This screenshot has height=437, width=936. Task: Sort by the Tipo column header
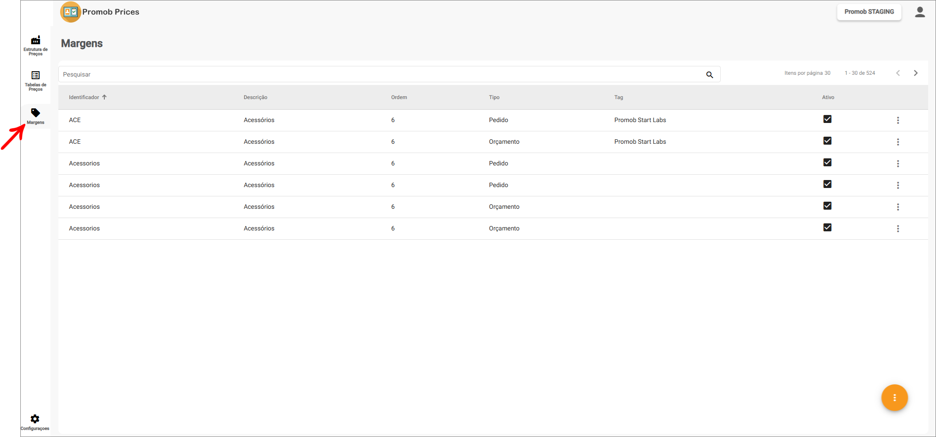click(x=494, y=97)
